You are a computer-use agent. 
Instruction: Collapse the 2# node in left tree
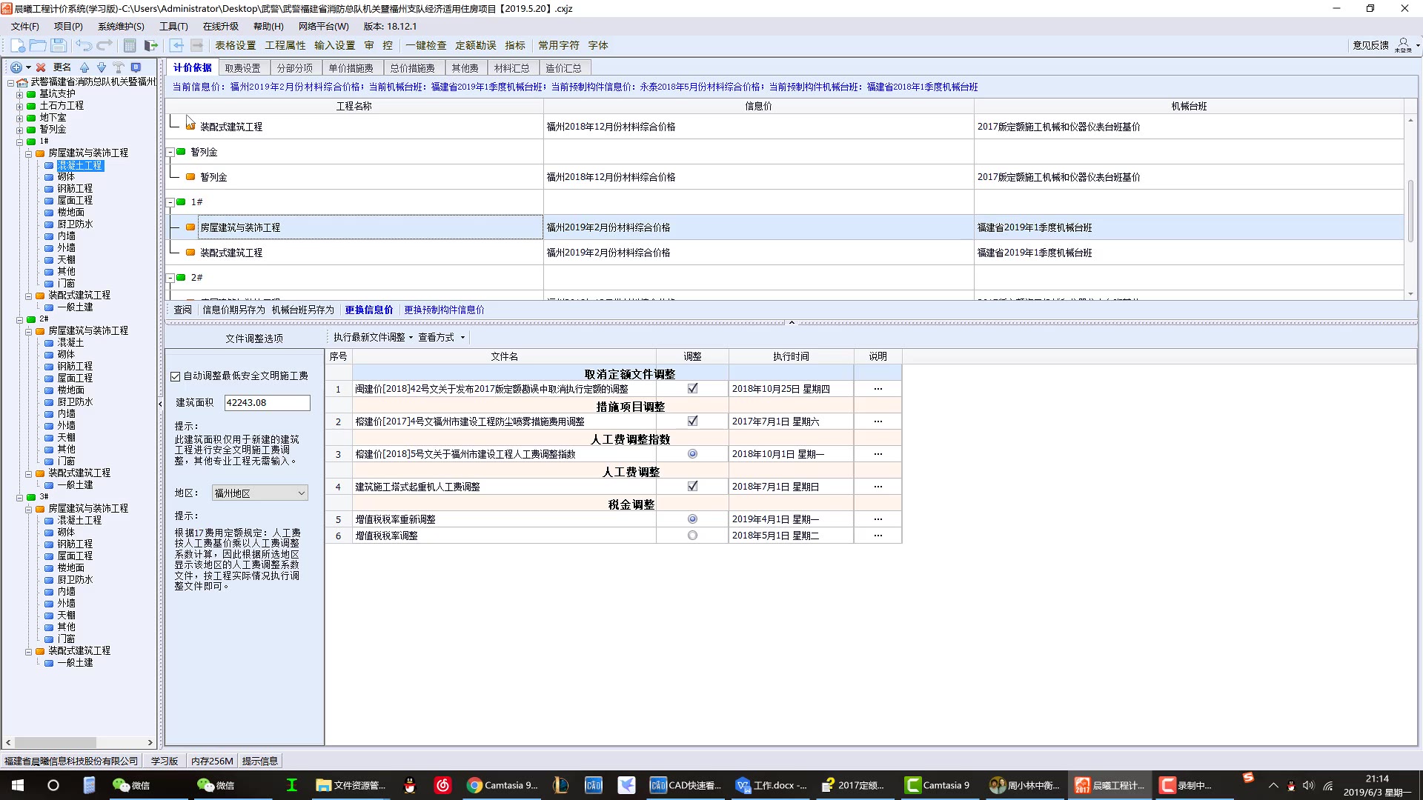(x=20, y=319)
